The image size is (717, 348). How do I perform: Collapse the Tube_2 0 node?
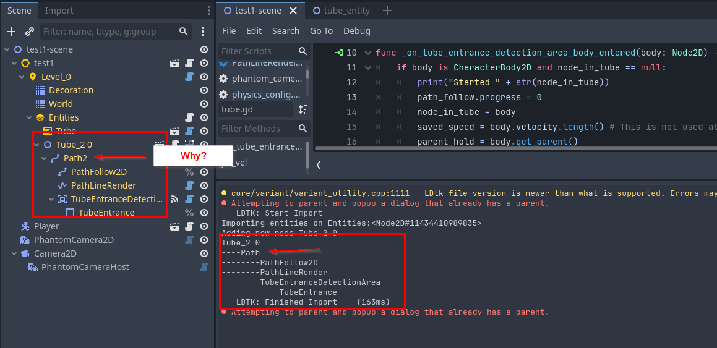[36, 145]
